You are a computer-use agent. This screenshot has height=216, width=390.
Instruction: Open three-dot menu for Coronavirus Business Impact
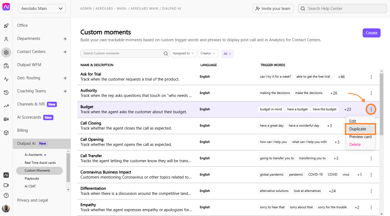tap(371, 175)
